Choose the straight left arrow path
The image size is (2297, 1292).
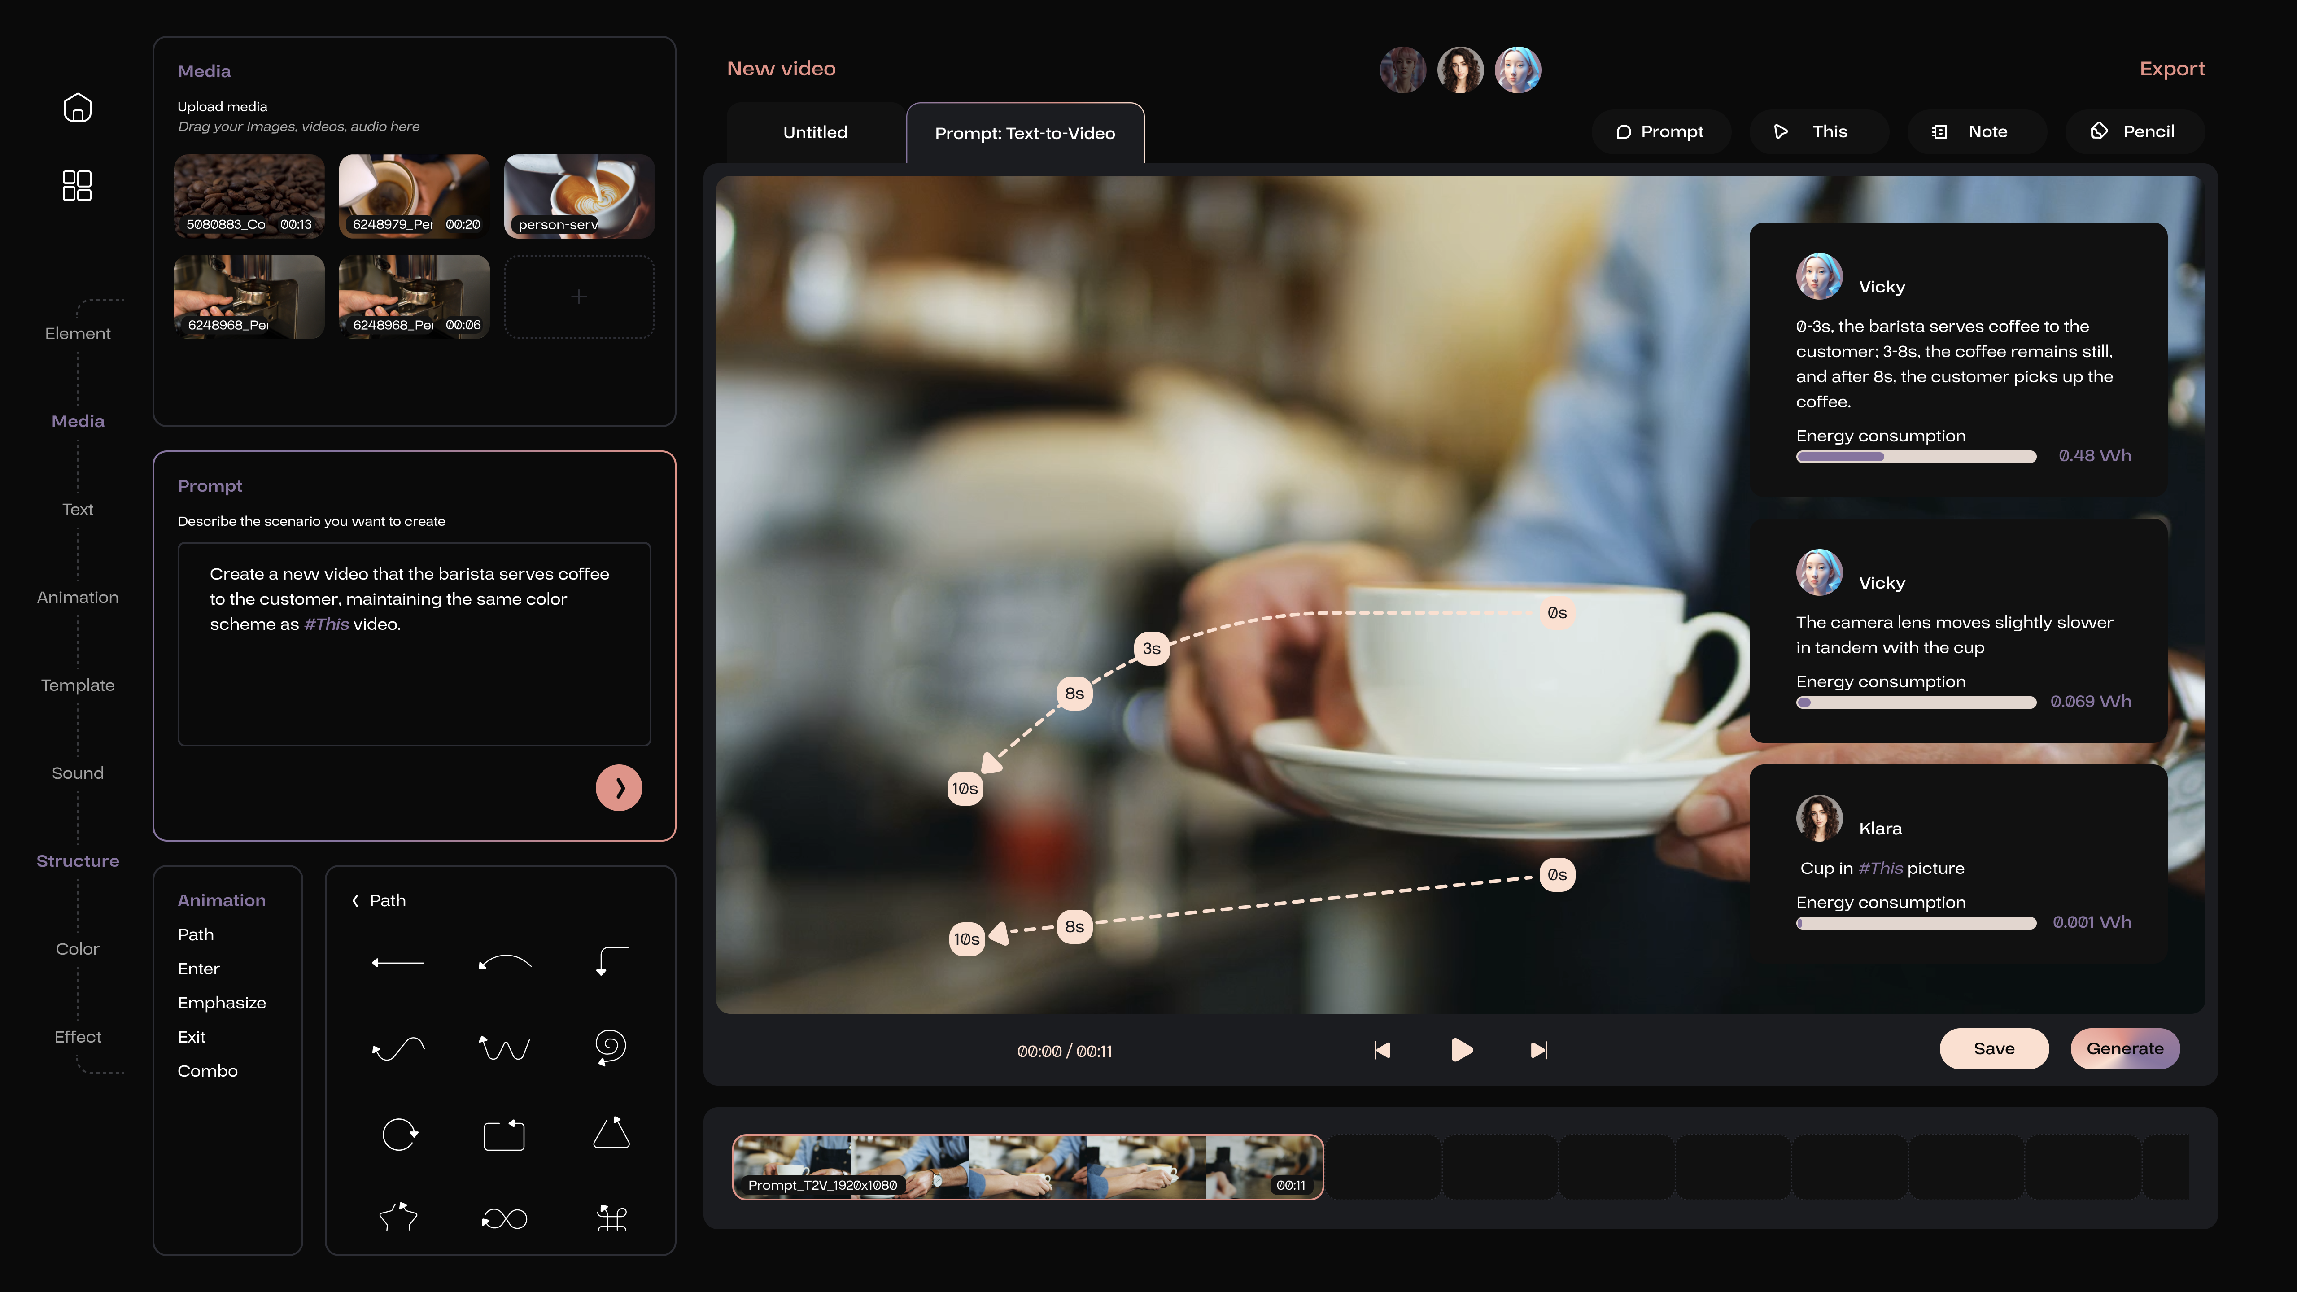tap(397, 962)
